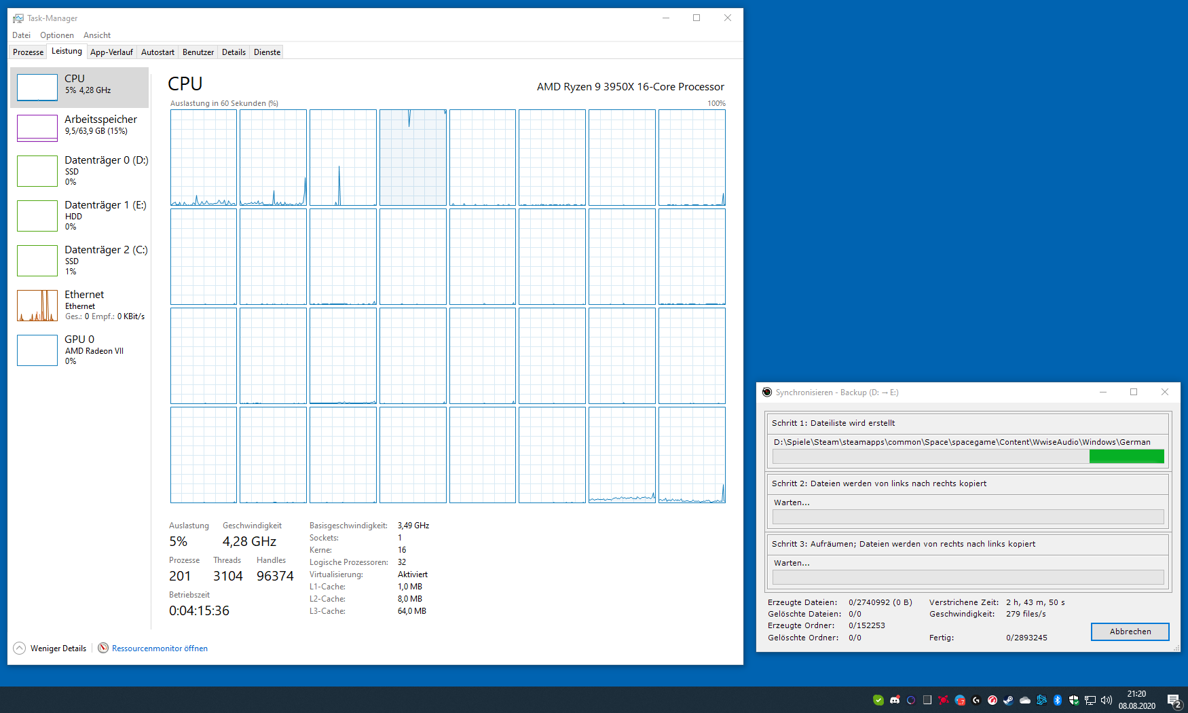Click the AMD Ryzen 9 3950X processor name
1188x713 pixels.
(631, 87)
